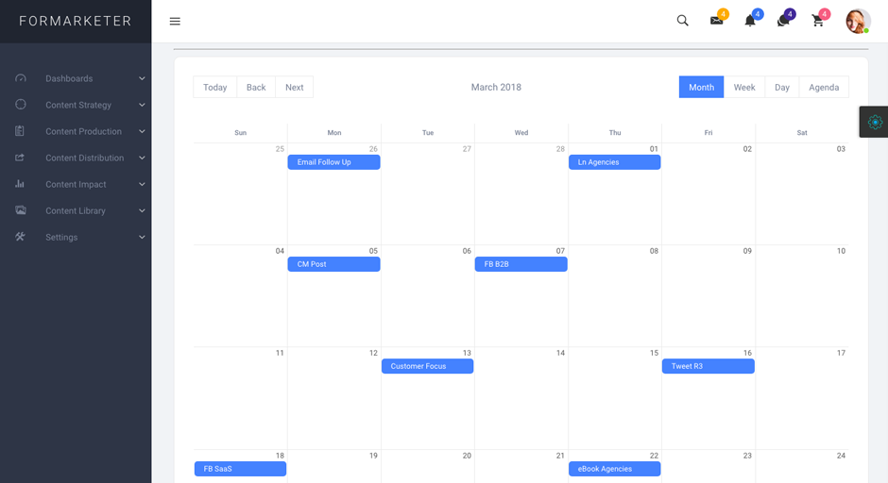Select the date 22 number
The image size is (888, 483).
click(654, 456)
